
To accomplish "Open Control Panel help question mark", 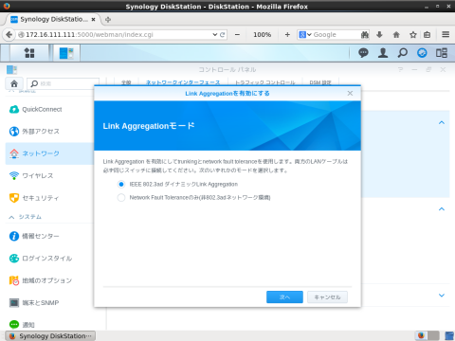I will 400,69.
